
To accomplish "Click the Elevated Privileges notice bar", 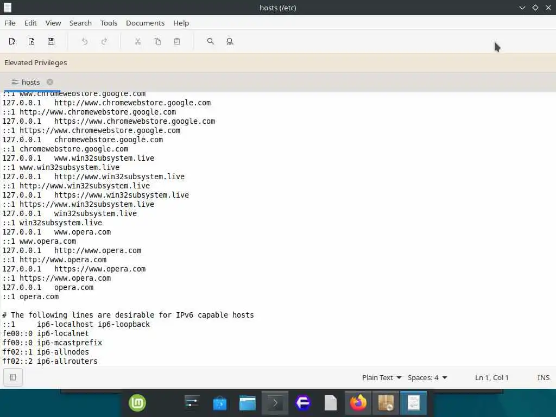I will pos(278,63).
